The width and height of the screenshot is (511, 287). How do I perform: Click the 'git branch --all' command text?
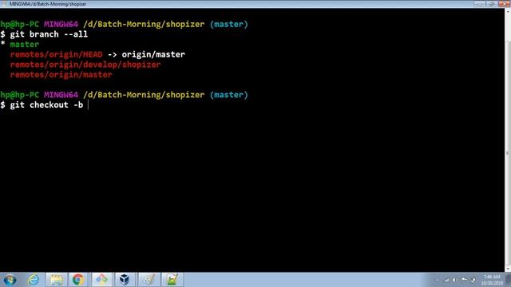pos(49,34)
